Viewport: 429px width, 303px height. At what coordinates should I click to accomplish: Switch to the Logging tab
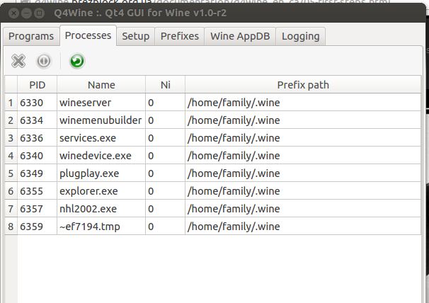[300, 36]
